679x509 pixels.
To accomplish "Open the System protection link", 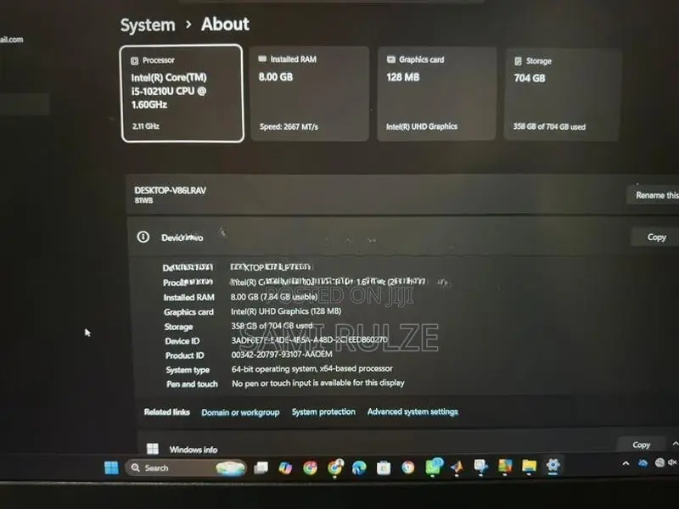I will pyautogui.click(x=323, y=411).
